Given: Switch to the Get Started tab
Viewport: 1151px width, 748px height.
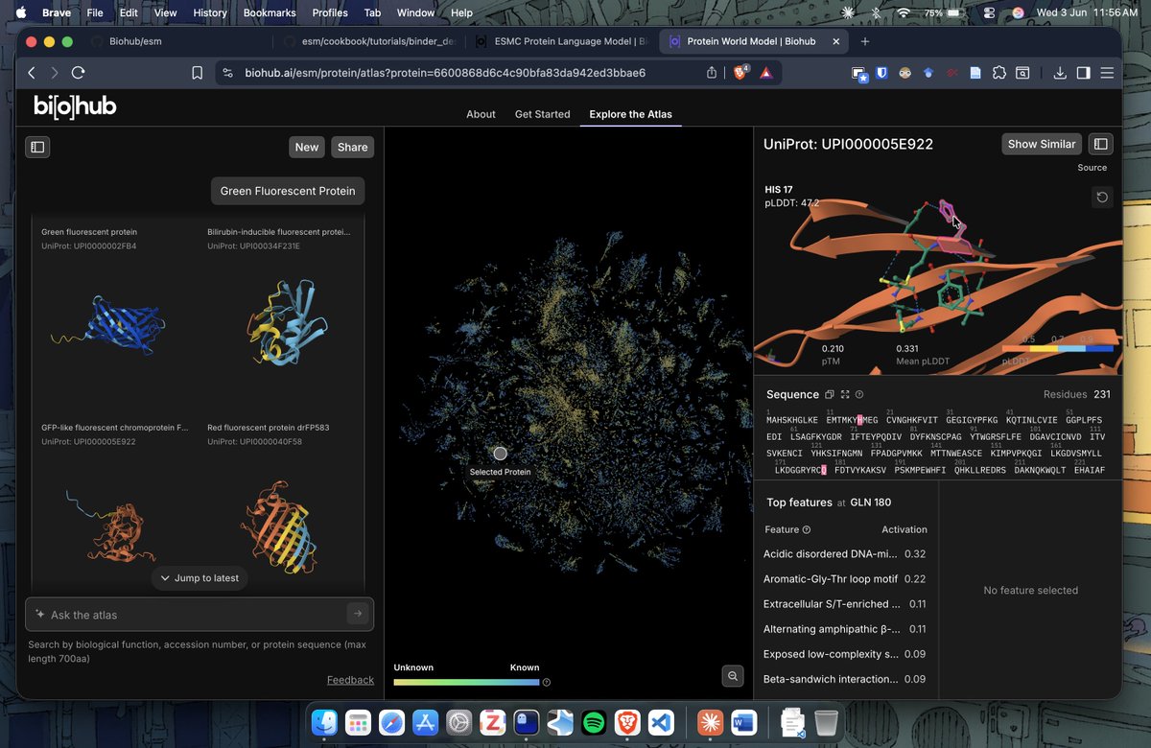Looking at the screenshot, I should [x=542, y=114].
